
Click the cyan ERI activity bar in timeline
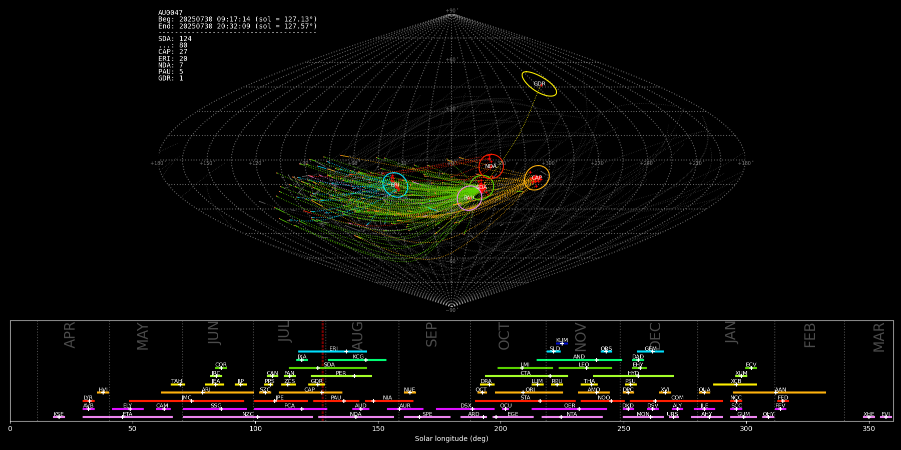[x=332, y=351]
